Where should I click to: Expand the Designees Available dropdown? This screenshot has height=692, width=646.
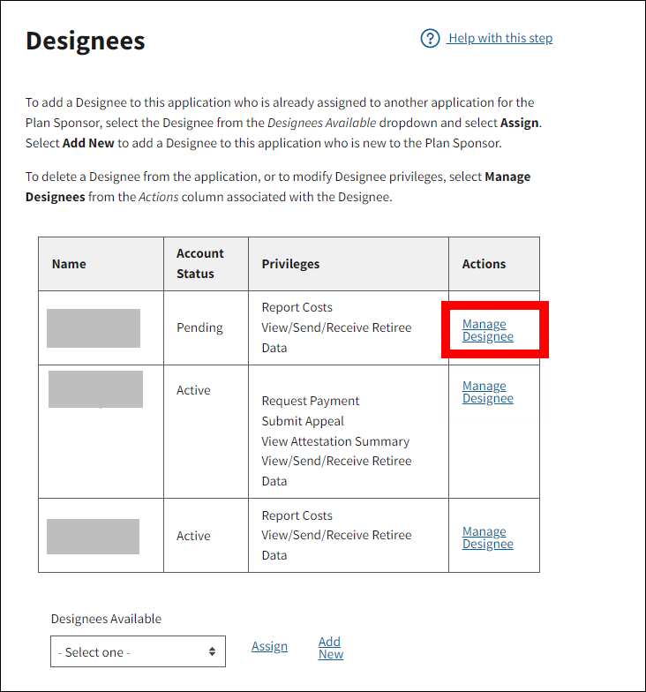pyautogui.click(x=138, y=652)
